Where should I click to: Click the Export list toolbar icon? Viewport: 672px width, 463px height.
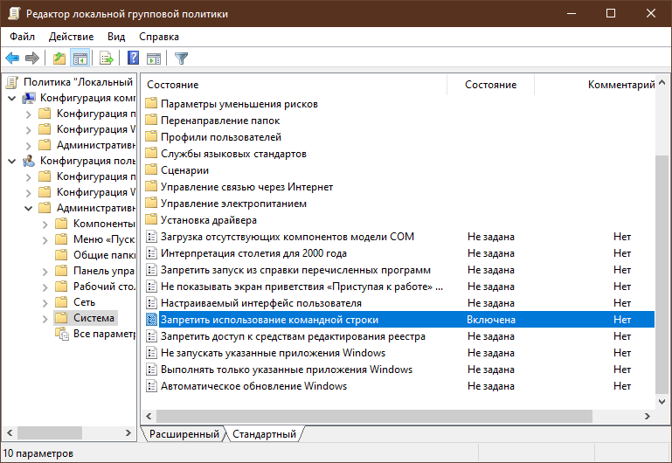point(106,58)
